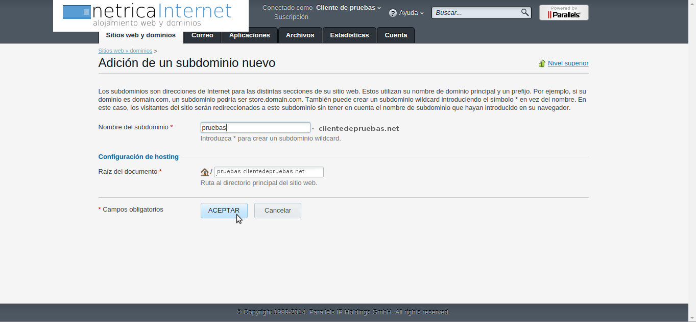Click the Buscar search field
The image size is (696, 322).
[x=476, y=13]
